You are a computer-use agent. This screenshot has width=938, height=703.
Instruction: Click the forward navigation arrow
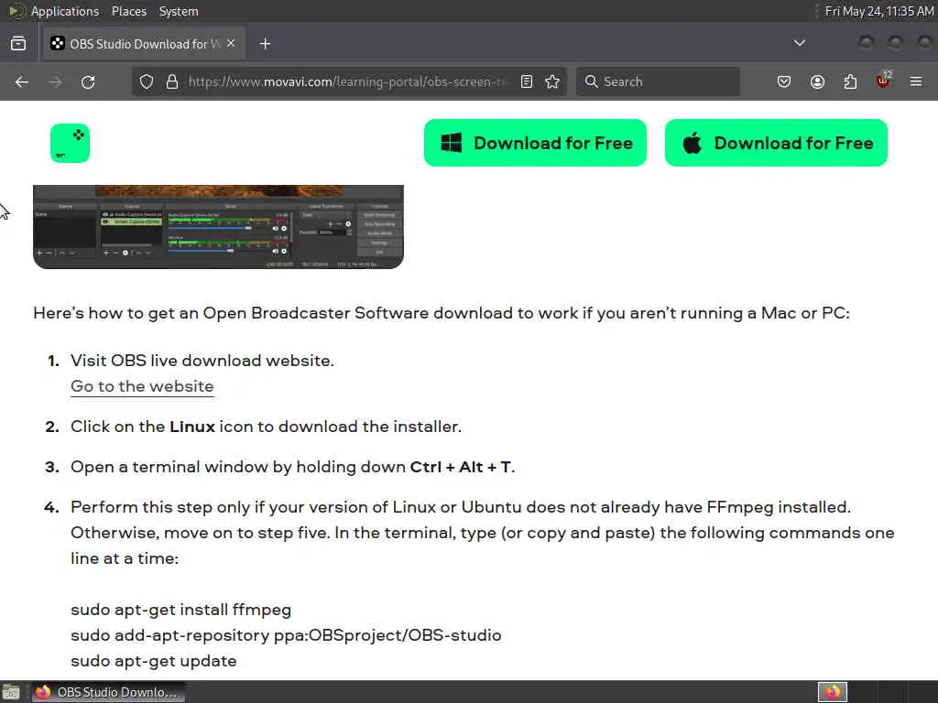coord(55,81)
